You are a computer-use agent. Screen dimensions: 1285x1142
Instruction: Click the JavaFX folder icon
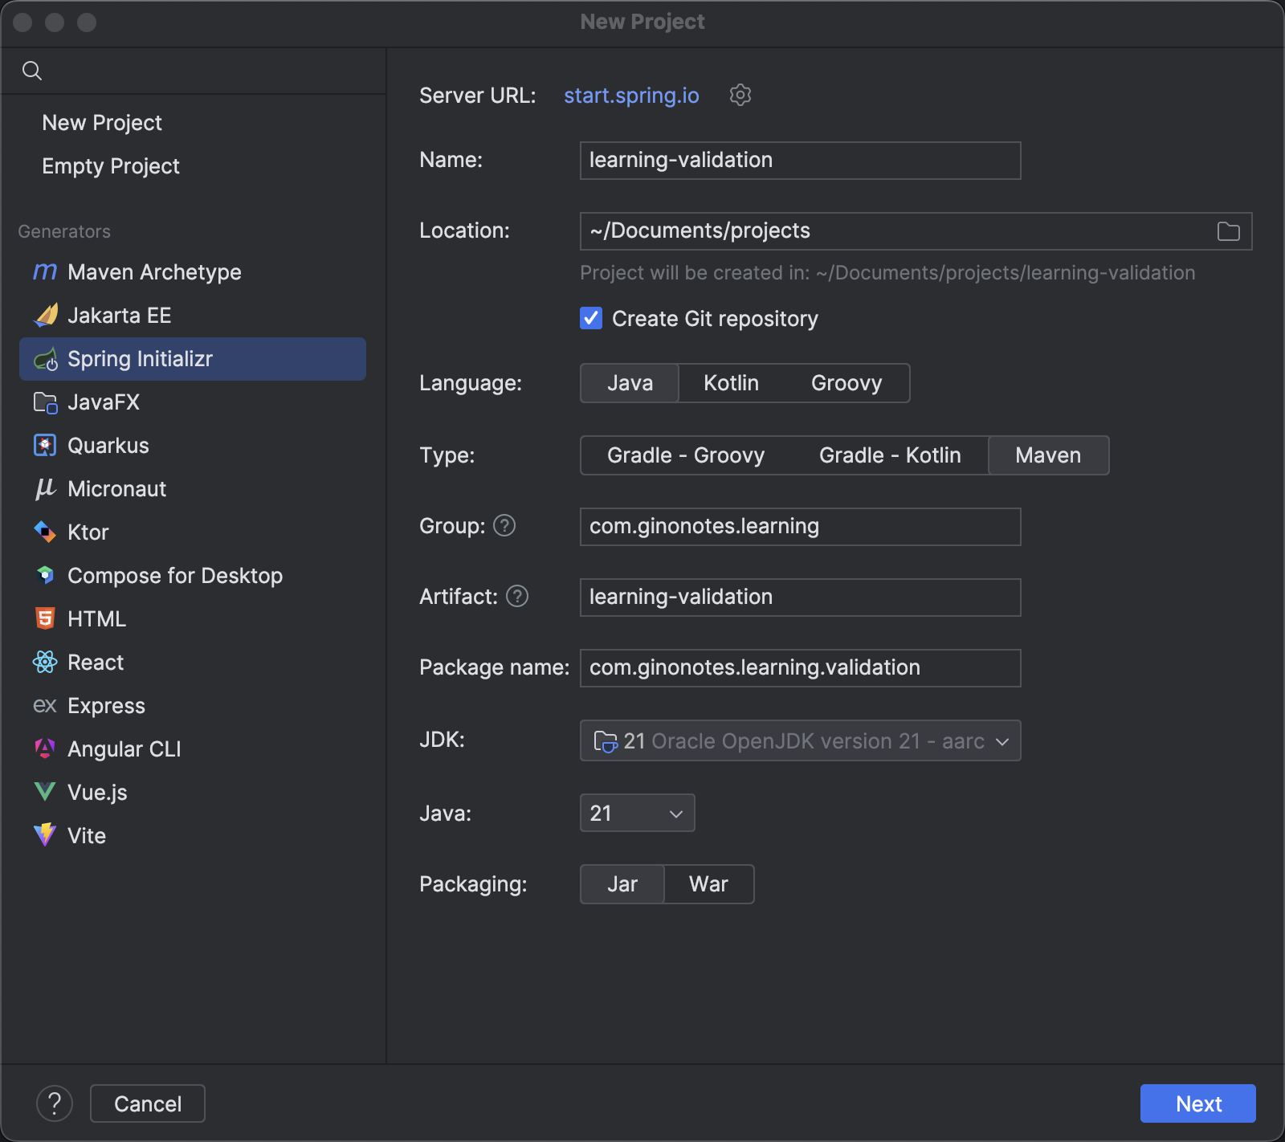coord(46,402)
